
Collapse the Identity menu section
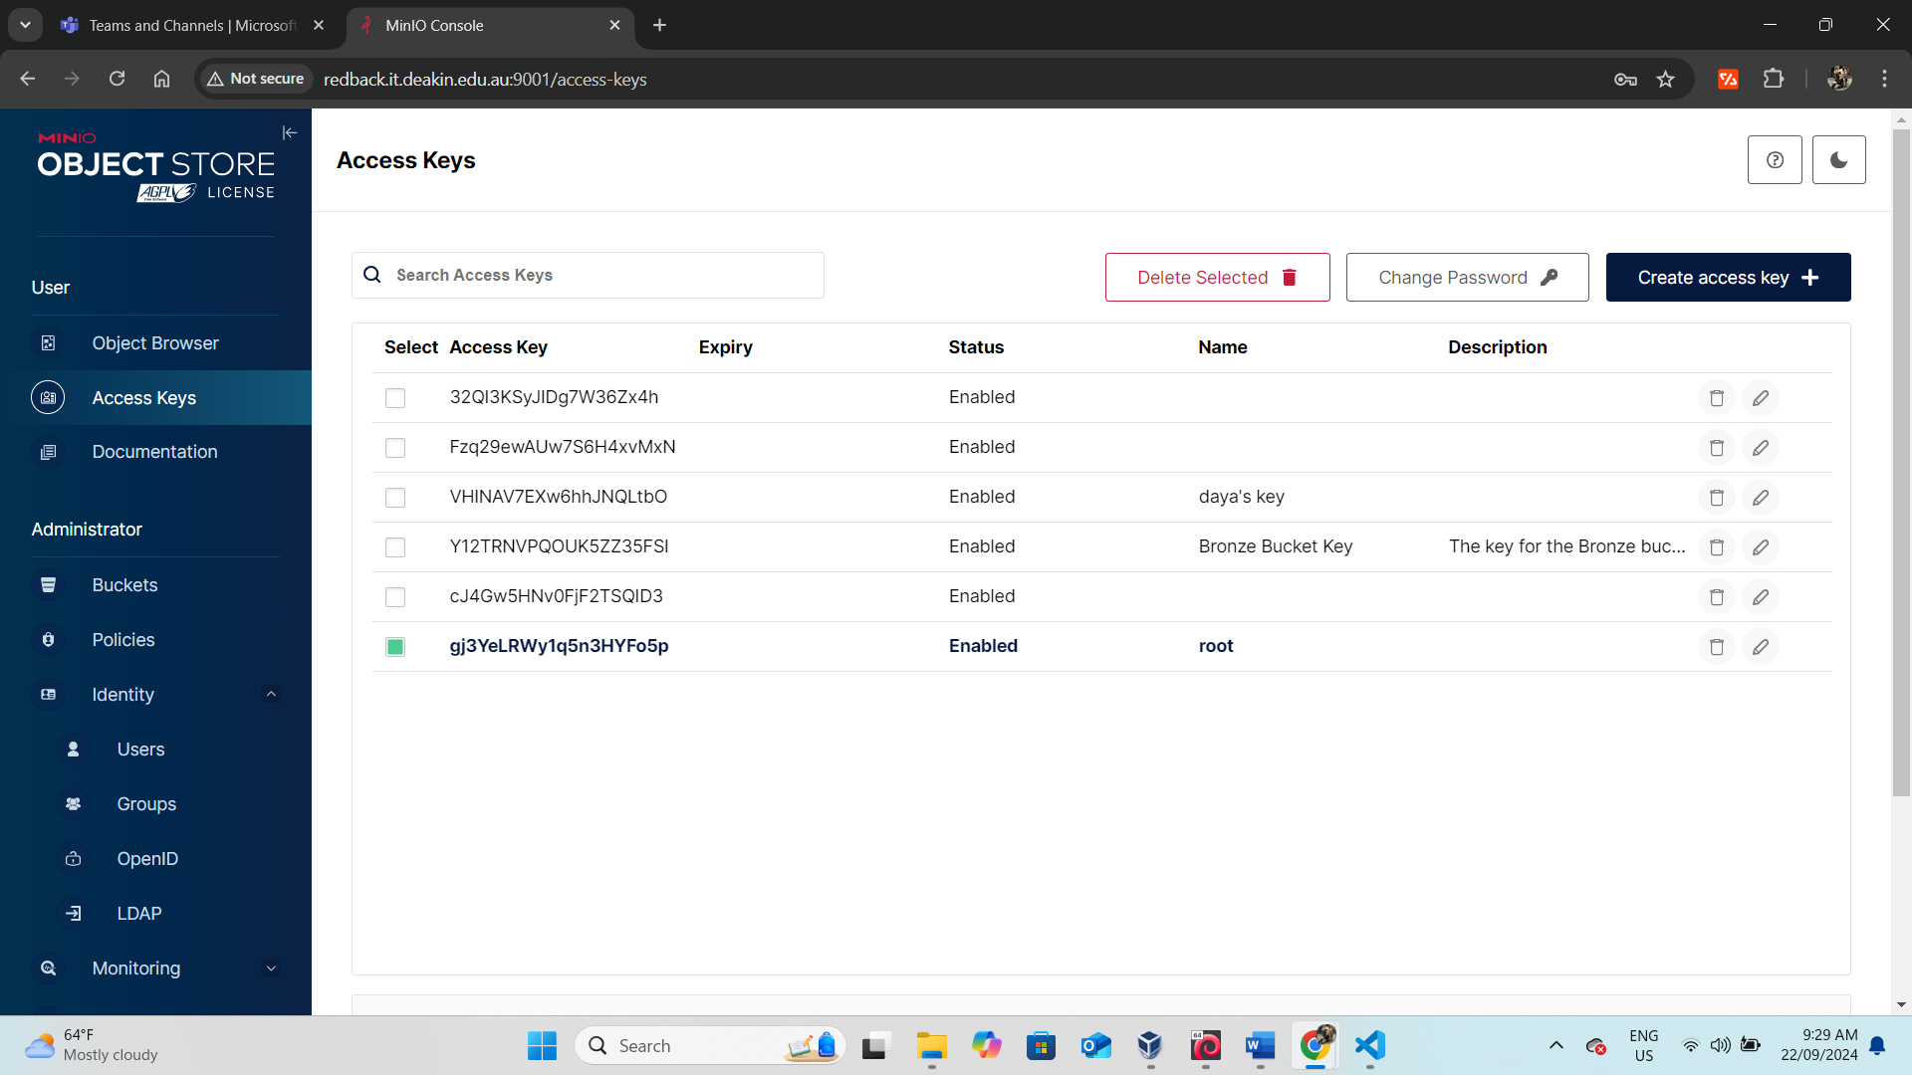[x=271, y=695]
